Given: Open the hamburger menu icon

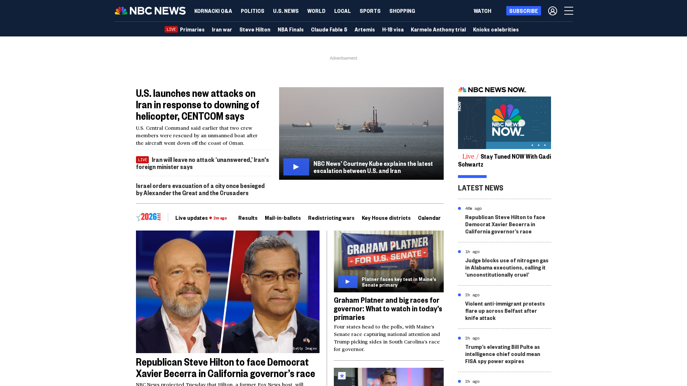Looking at the screenshot, I should [569, 11].
